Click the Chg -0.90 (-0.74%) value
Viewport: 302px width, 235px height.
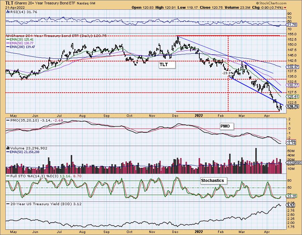pyautogui.click(x=267, y=7)
